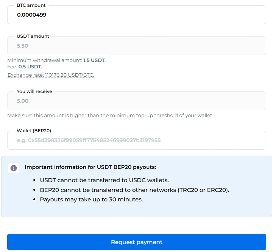Focus the BTC amount input field
This screenshot has width=273, height=252.
click(x=136, y=15)
